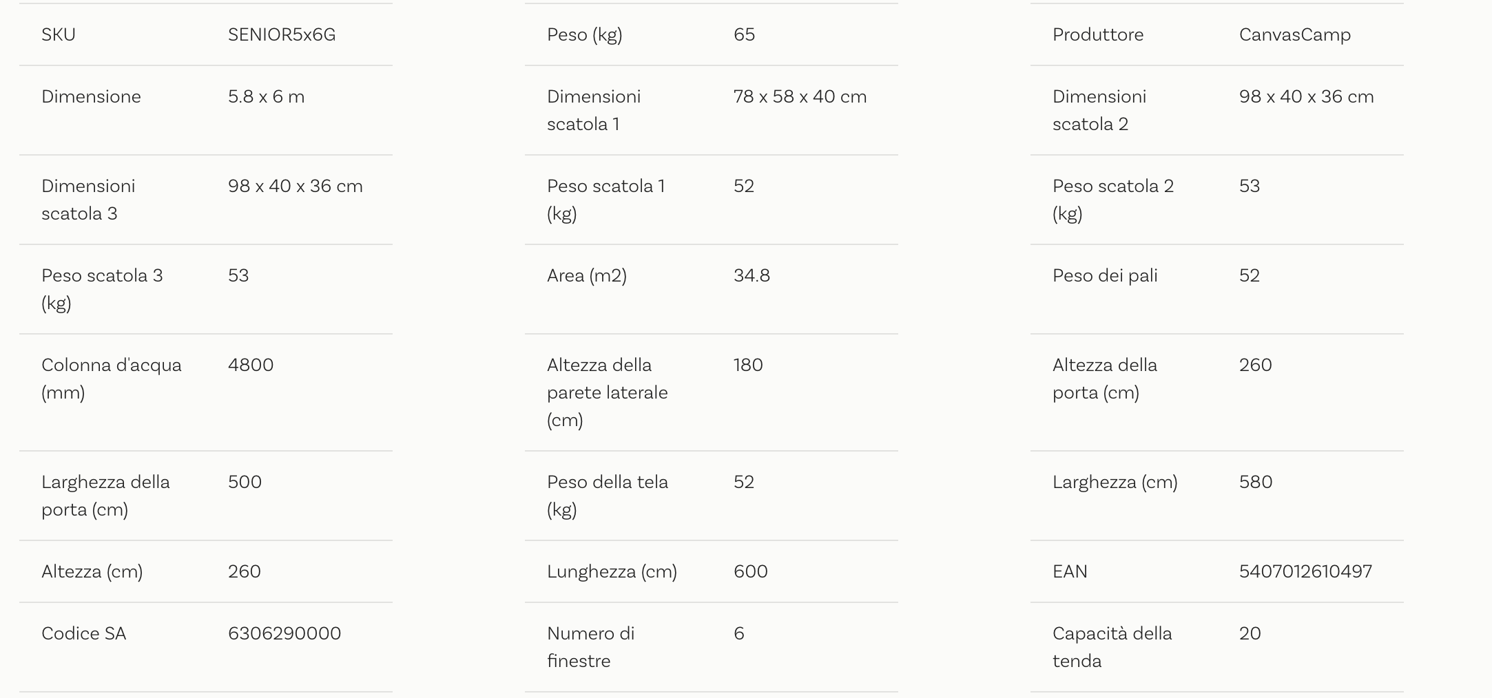Select Dimensioni scatola 1 value 78 x 58 x 40 cm

point(800,96)
